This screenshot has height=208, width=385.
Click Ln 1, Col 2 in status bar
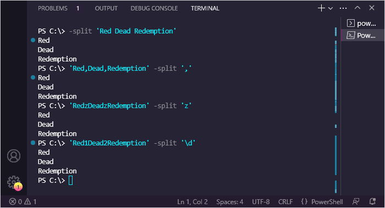tap(193, 202)
